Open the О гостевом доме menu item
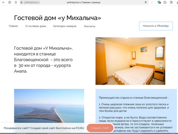This screenshot has height=134, width=178. click(36, 26)
